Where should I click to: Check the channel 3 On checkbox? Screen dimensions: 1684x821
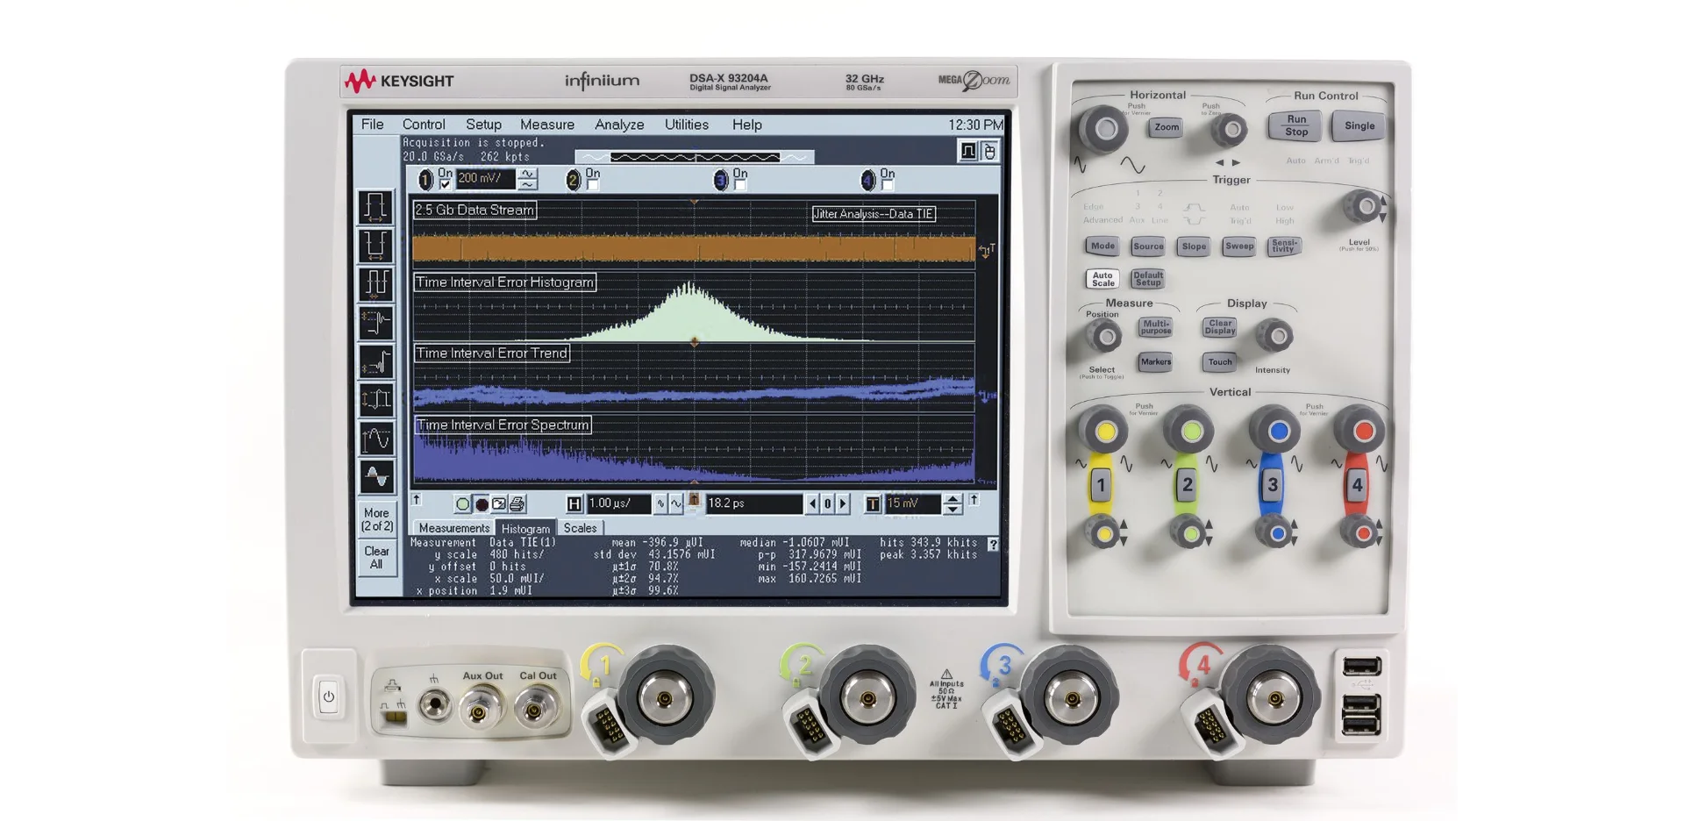[739, 185]
